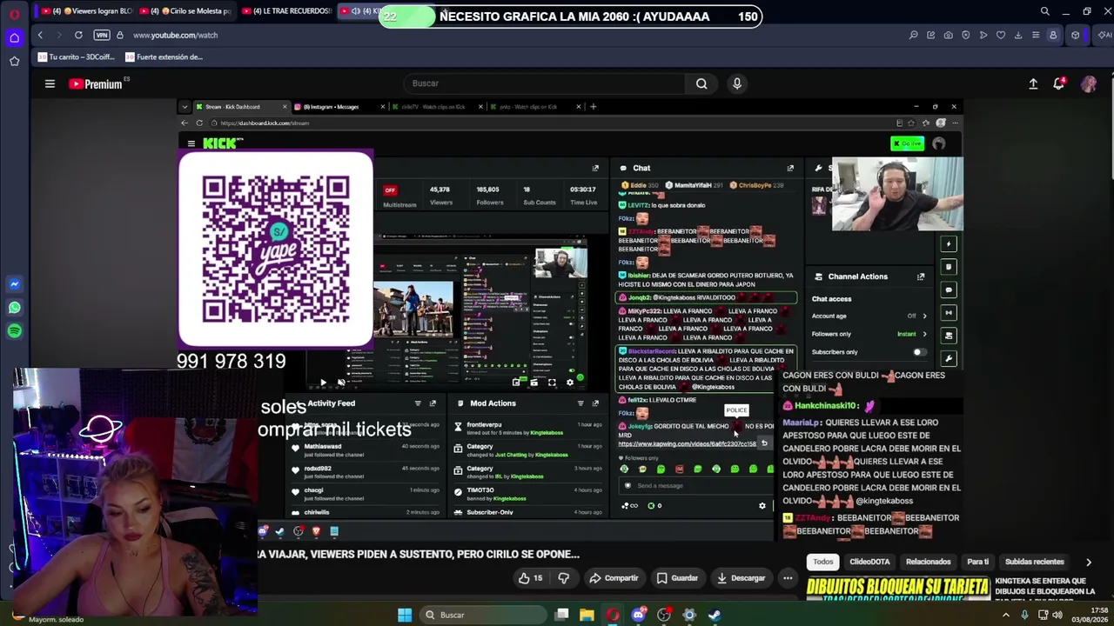Expand the Account age setting
Image resolution: width=1114 pixels, height=626 pixels.
[x=924, y=316]
